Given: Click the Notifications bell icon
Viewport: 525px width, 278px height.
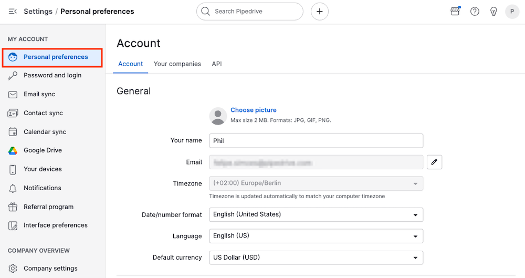Looking at the screenshot, I should click(x=13, y=189).
